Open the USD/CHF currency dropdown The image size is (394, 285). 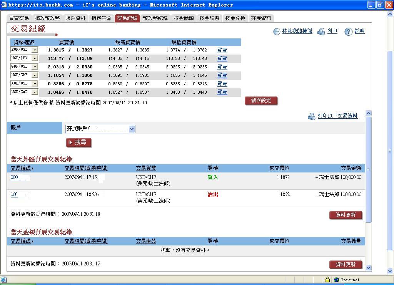click(x=35, y=75)
